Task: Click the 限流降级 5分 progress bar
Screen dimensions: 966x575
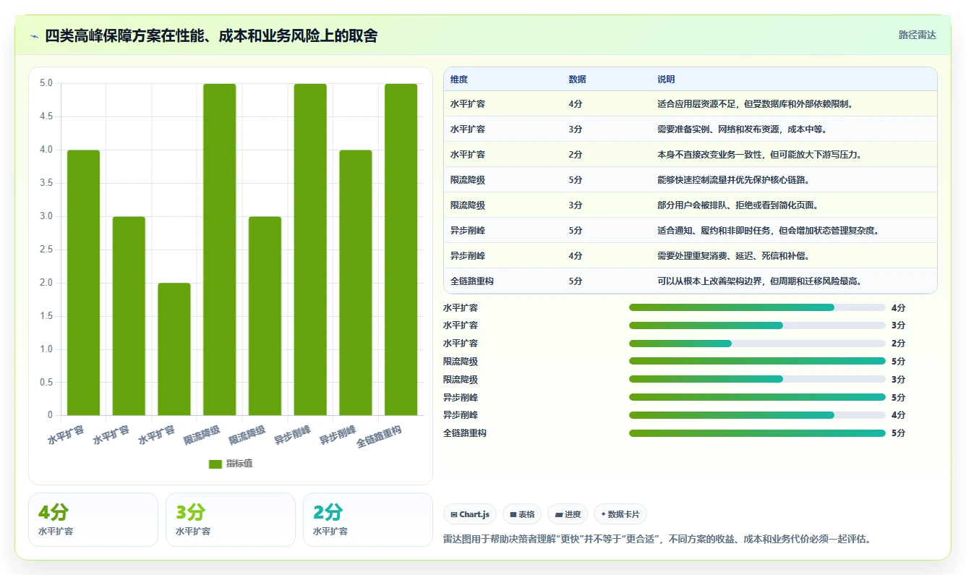Action: (x=757, y=361)
